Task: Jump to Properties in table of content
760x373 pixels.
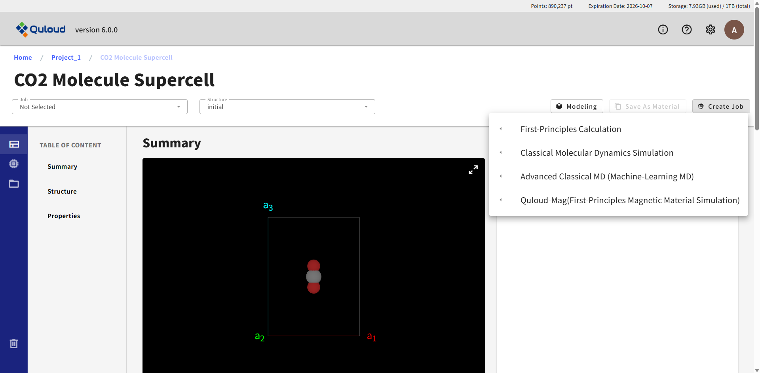Action: point(64,216)
